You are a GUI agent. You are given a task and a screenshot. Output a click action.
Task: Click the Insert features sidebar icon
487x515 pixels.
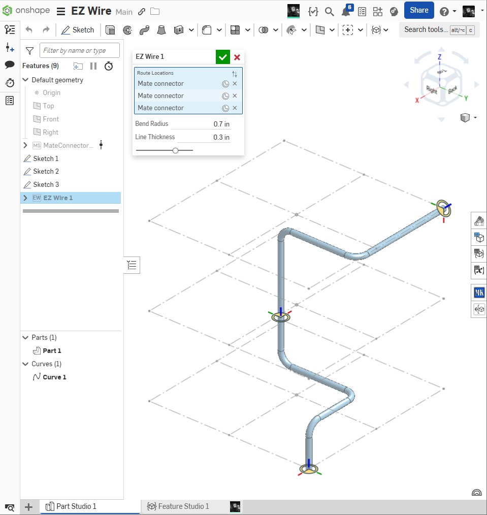click(10, 48)
